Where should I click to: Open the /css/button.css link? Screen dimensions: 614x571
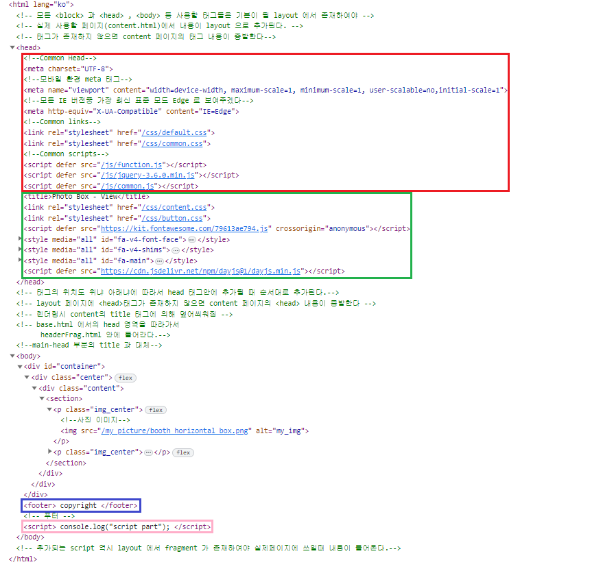pyautogui.click(x=172, y=219)
